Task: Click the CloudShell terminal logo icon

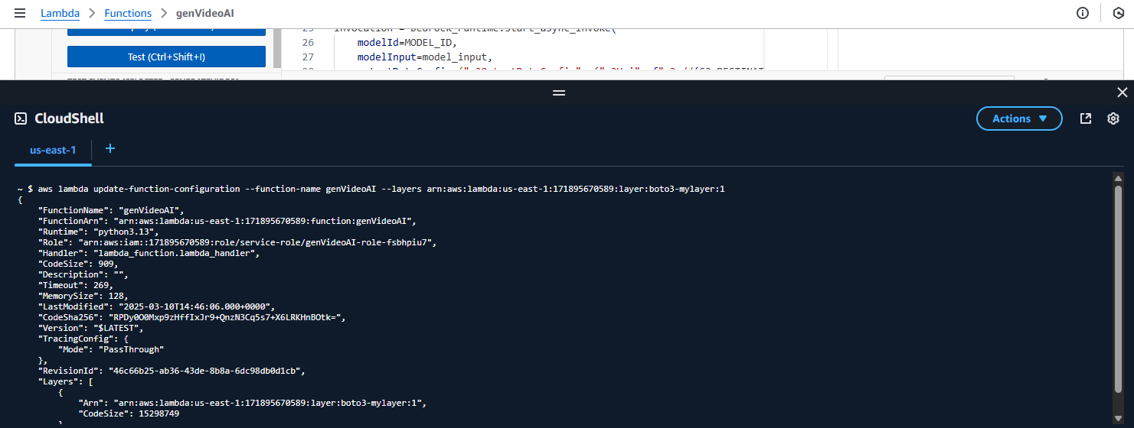Action: coord(21,118)
